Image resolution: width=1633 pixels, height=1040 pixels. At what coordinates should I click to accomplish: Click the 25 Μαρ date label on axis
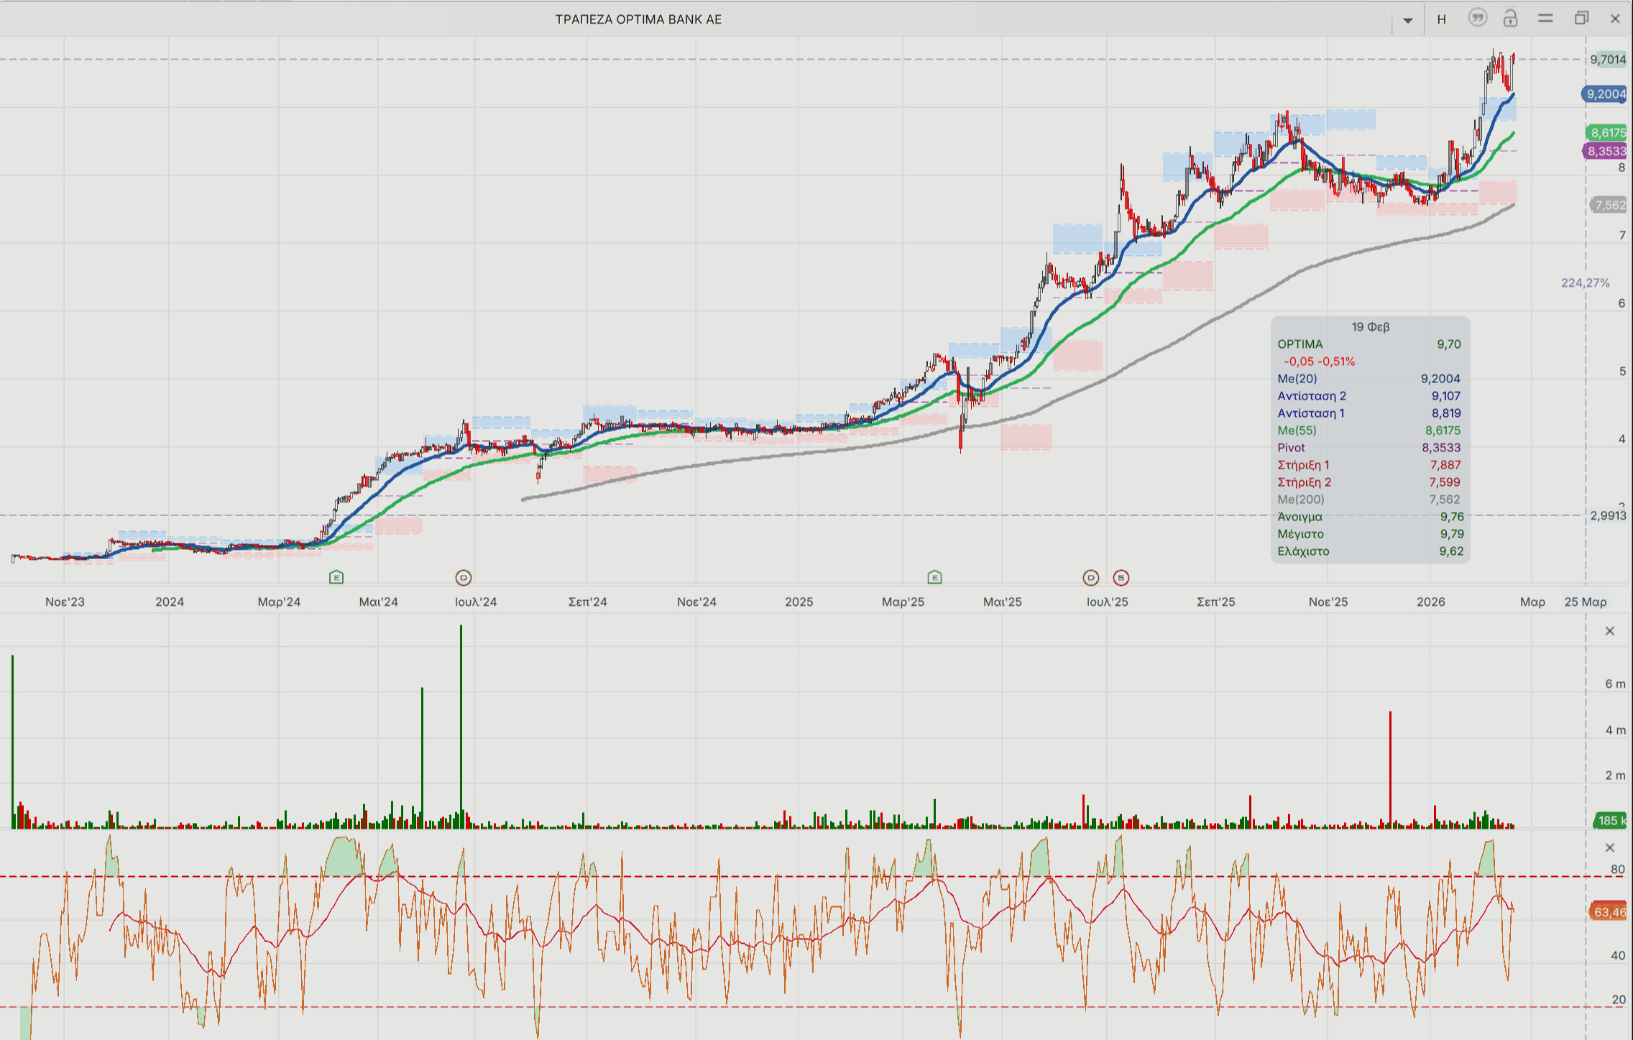coord(1585,602)
